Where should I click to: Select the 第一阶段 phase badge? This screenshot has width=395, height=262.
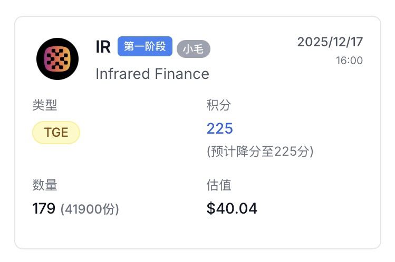point(144,46)
